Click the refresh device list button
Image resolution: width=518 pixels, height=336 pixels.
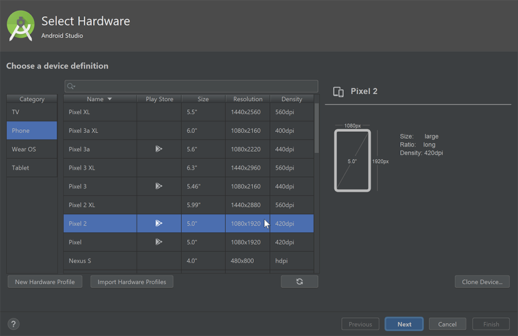coord(300,282)
